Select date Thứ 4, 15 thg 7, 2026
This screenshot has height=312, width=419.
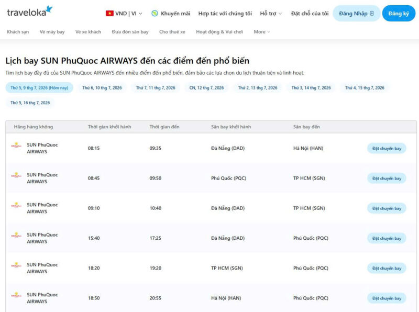tap(365, 87)
